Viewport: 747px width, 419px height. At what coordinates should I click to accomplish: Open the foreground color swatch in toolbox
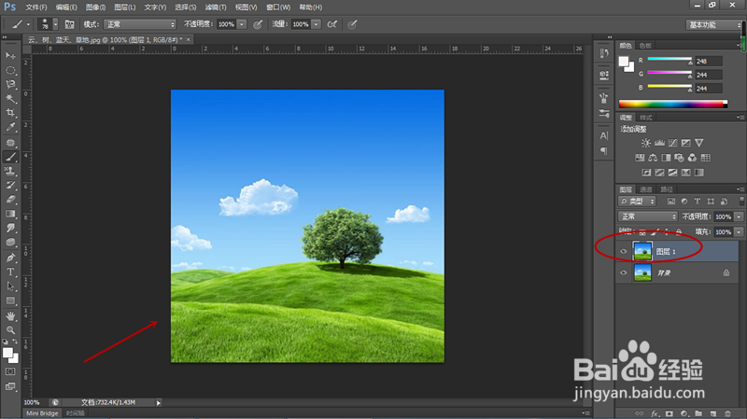coord(7,353)
